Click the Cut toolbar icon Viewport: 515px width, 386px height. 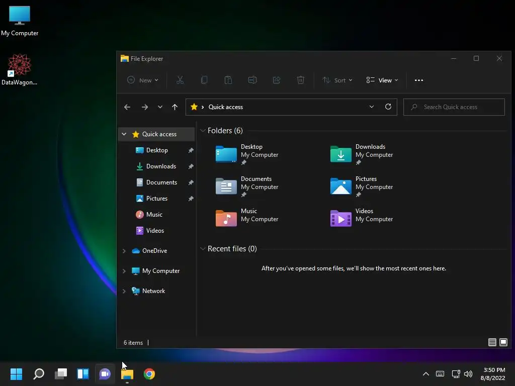click(180, 80)
